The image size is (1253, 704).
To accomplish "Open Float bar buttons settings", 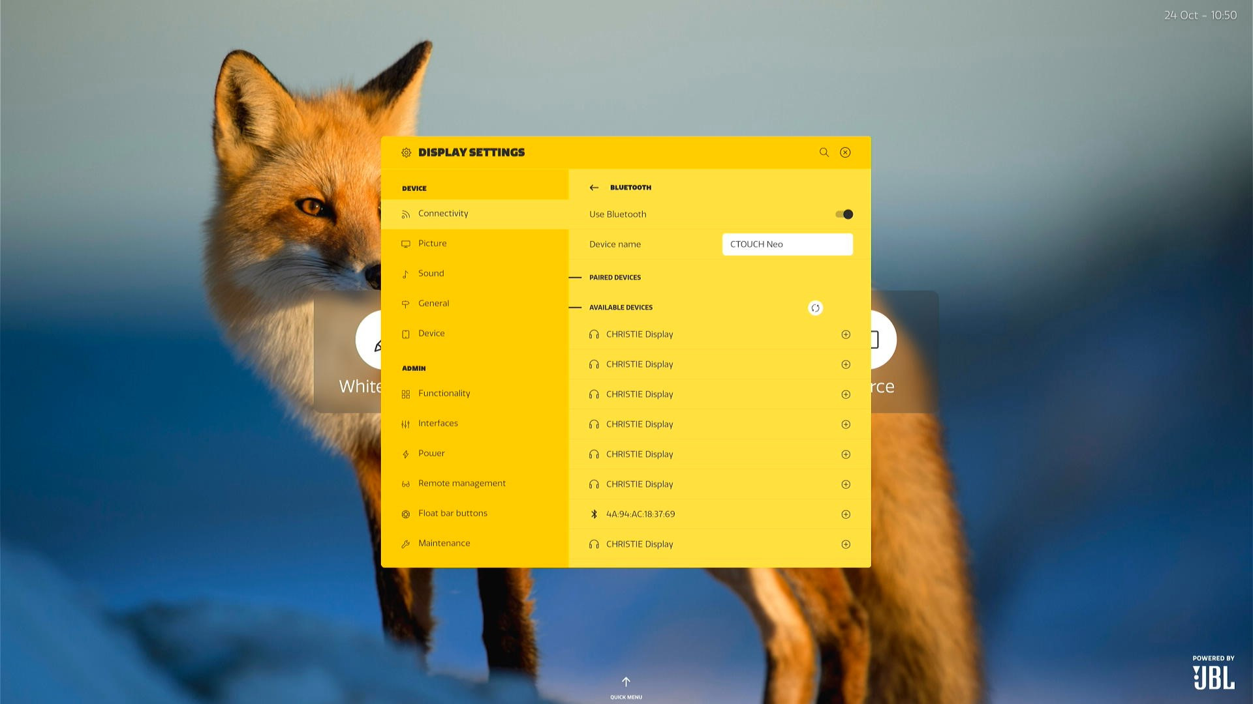I will click(x=474, y=514).
